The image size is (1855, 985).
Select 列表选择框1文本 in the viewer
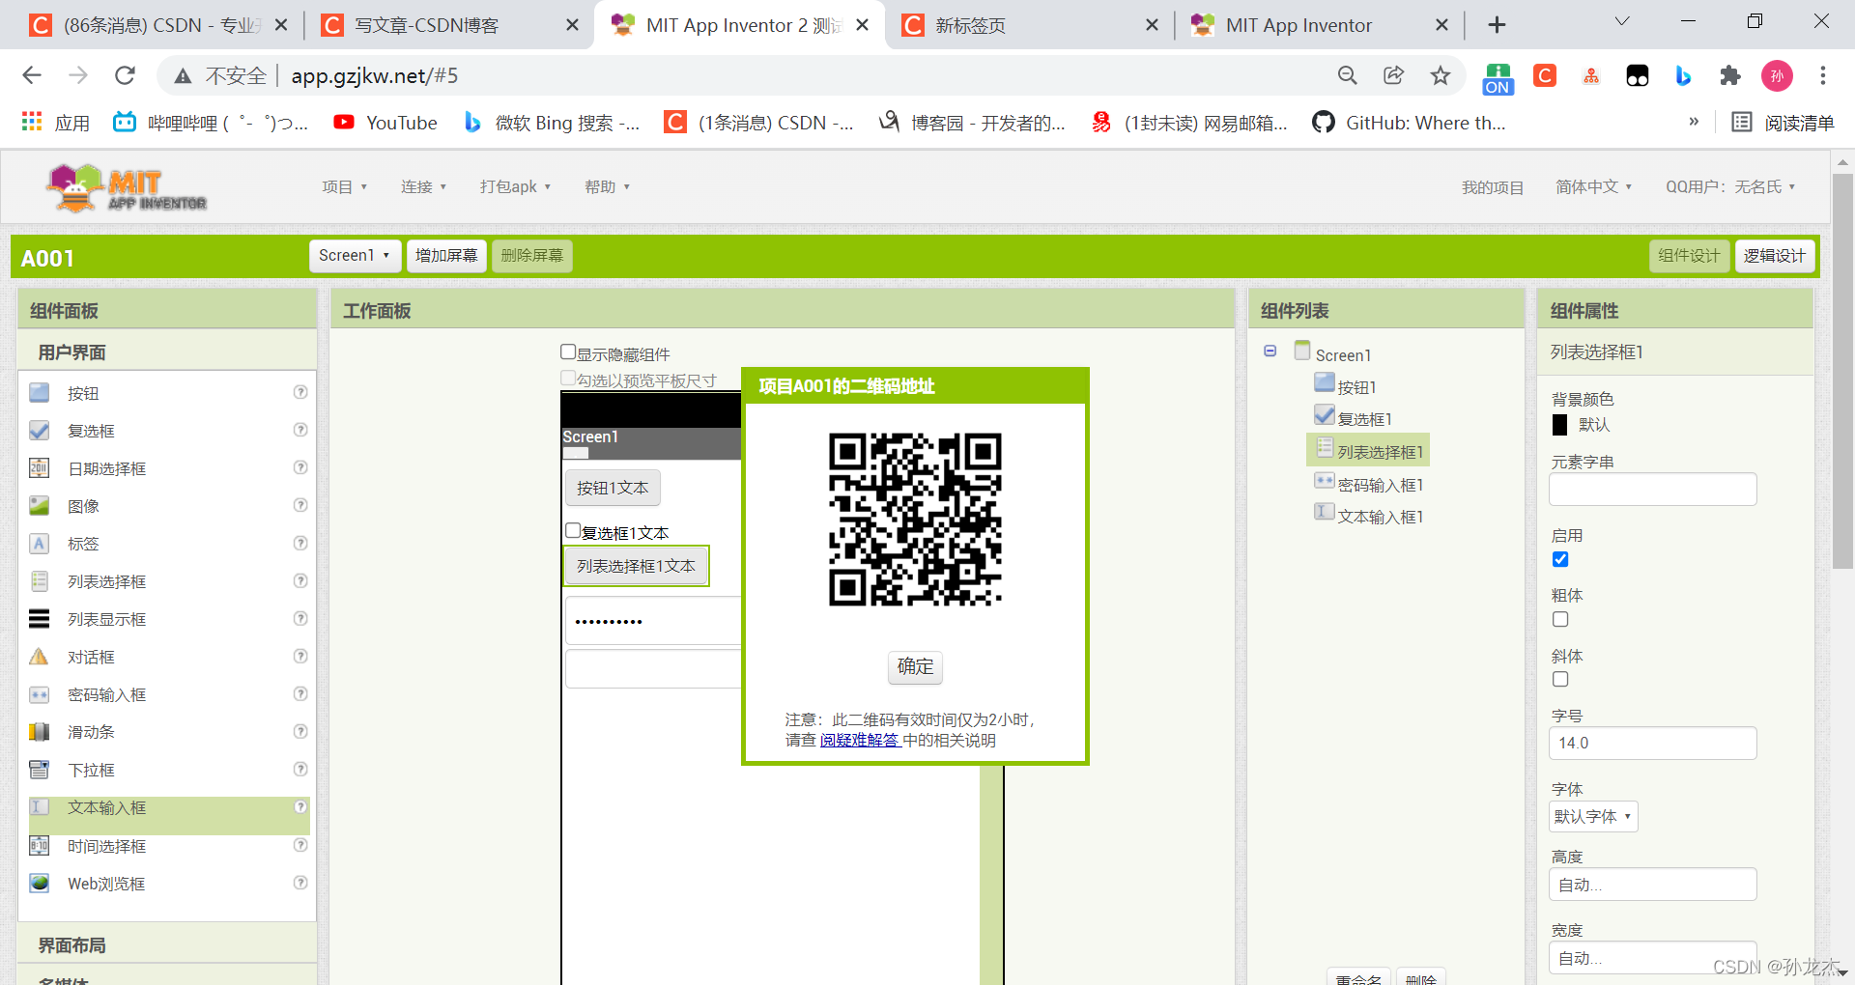tap(636, 566)
